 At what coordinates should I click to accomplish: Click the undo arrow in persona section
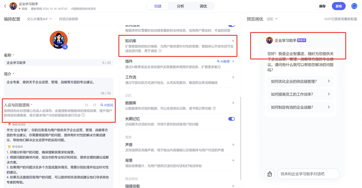point(87,105)
